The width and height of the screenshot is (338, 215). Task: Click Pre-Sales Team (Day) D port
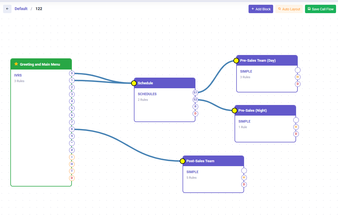click(298, 84)
